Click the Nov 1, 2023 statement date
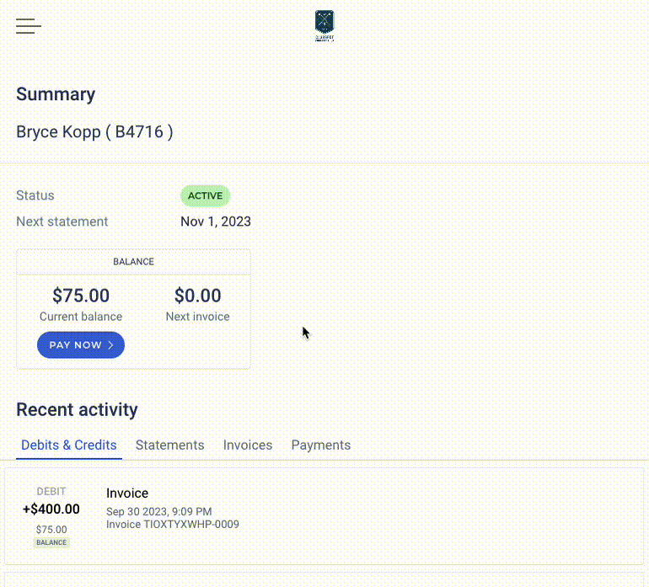The width and height of the screenshot is (649, 587). [x=216, y=221]
